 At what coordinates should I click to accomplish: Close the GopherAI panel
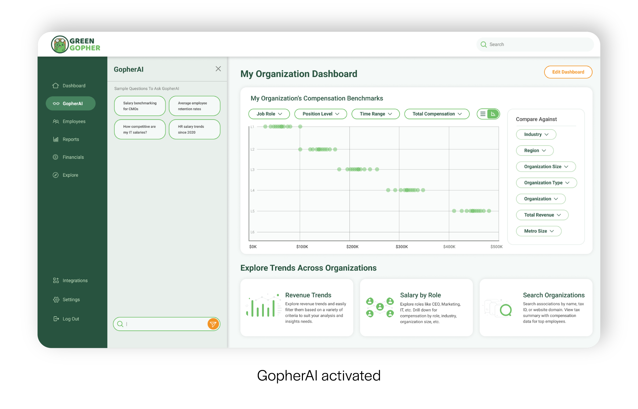(218, 69)
